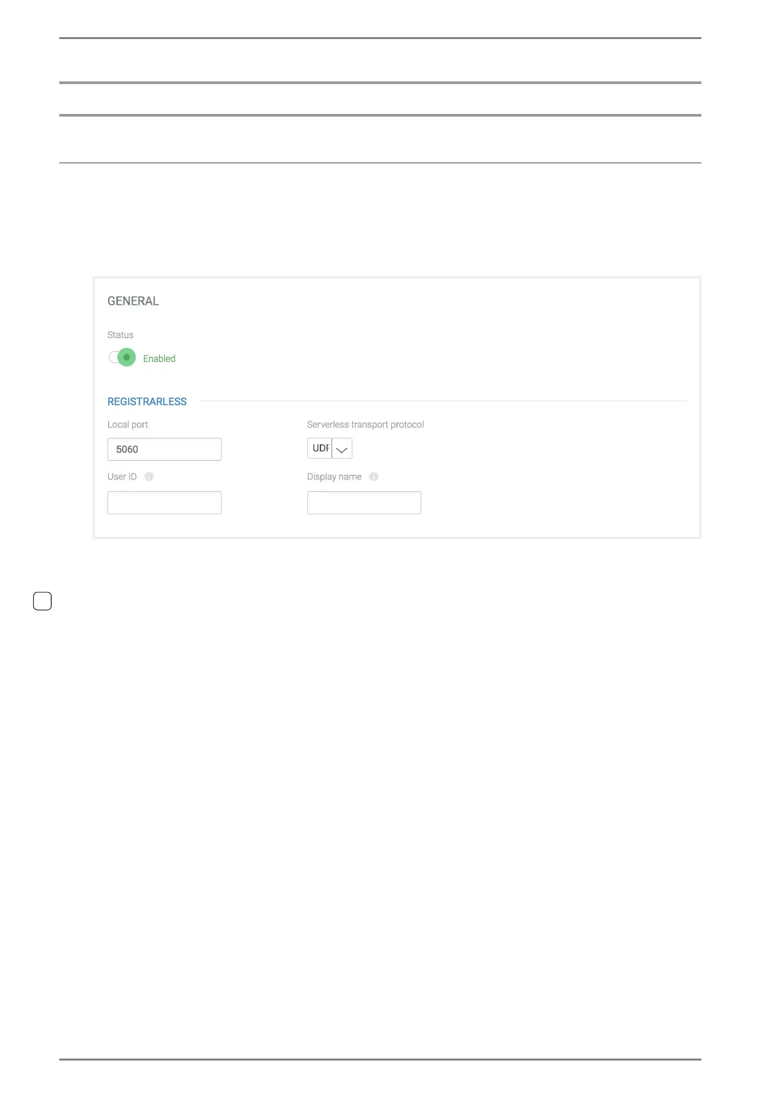Click the Status label
This screenshot has height=1097, width=775.
[x=120, y=335]
